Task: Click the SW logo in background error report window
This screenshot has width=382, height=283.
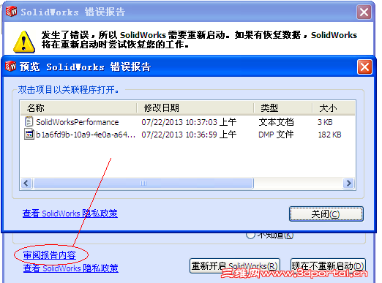Action: click(11, 12)
